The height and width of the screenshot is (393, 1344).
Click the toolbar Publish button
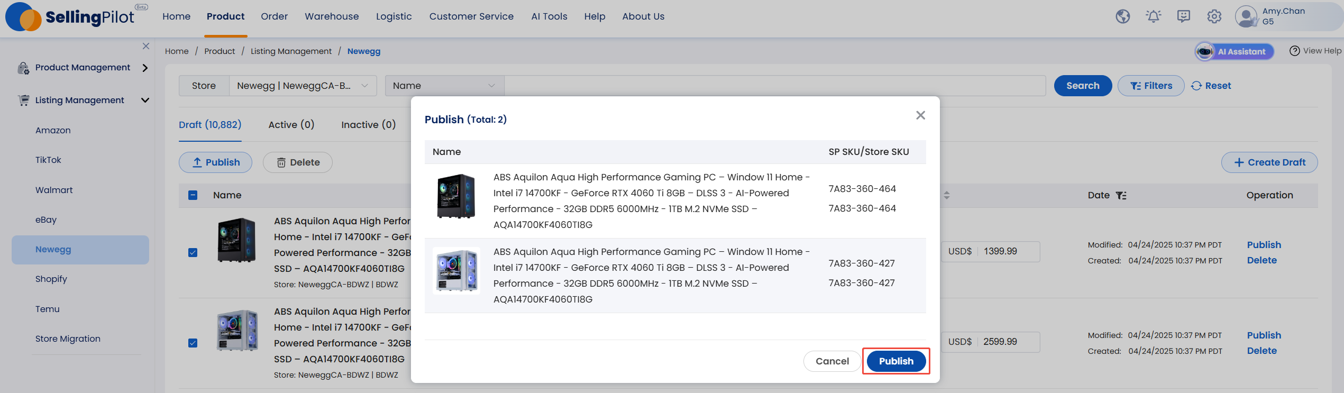[x=215, y=162]
